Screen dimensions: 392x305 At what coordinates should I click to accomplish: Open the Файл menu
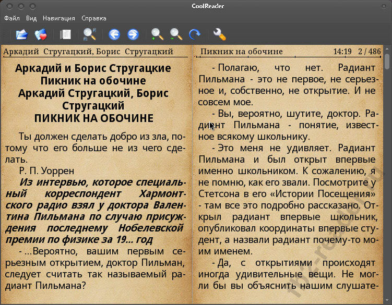point(12,18)
